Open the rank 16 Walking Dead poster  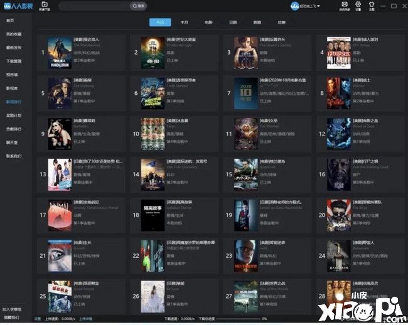[339, 174]
